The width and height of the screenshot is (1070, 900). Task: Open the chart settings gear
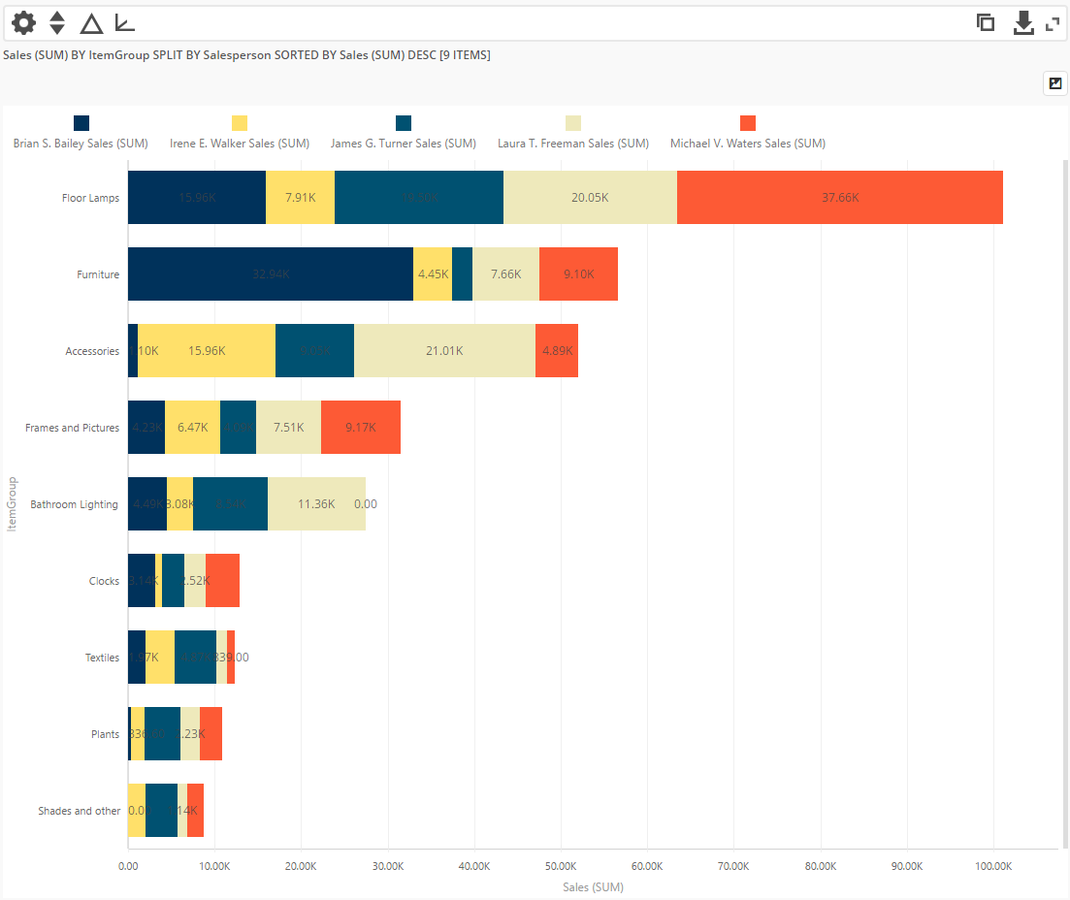[23, 23]
